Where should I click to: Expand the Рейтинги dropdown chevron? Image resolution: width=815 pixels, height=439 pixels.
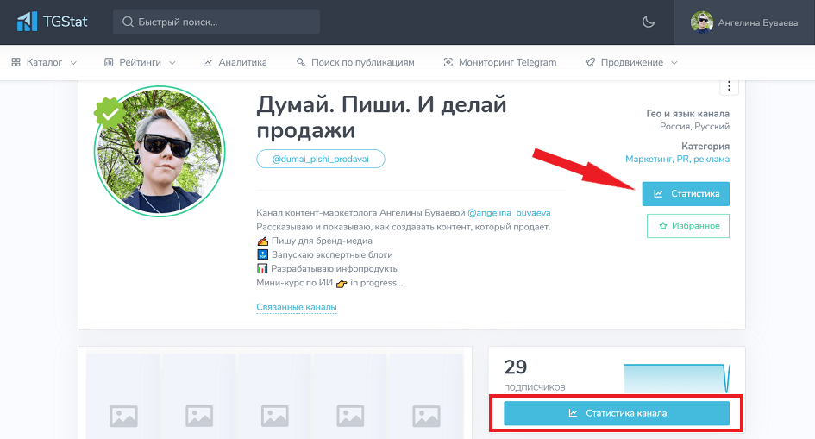(172, 63)
